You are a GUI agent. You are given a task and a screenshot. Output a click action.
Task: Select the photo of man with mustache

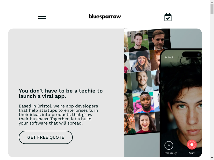pos(159,39)
